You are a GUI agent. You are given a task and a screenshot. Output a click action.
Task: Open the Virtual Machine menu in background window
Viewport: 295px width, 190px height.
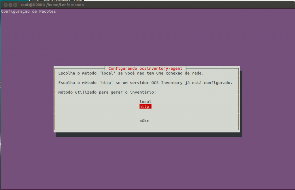click(x=56, y=1)
